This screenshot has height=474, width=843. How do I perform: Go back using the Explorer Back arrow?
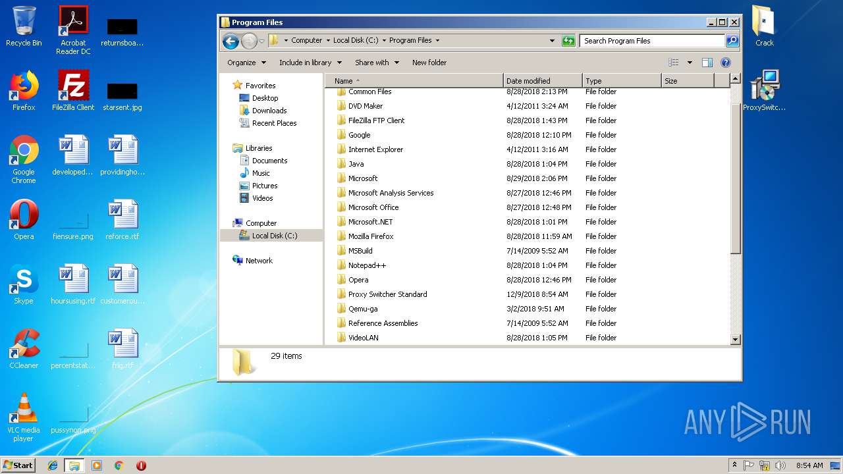tap(231, 41)
